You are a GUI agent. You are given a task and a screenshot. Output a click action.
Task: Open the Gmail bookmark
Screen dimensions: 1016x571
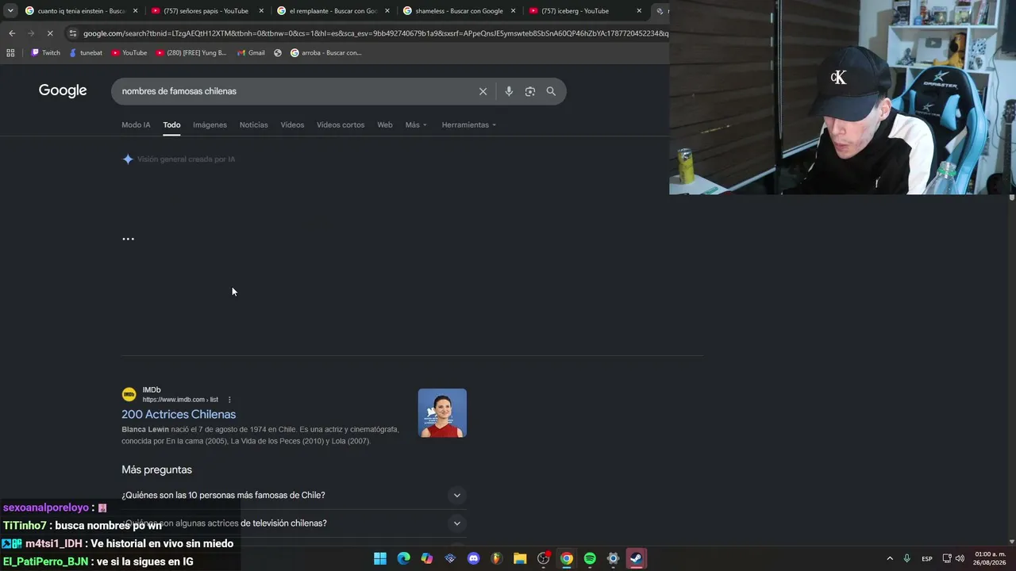tap(251, 53)
